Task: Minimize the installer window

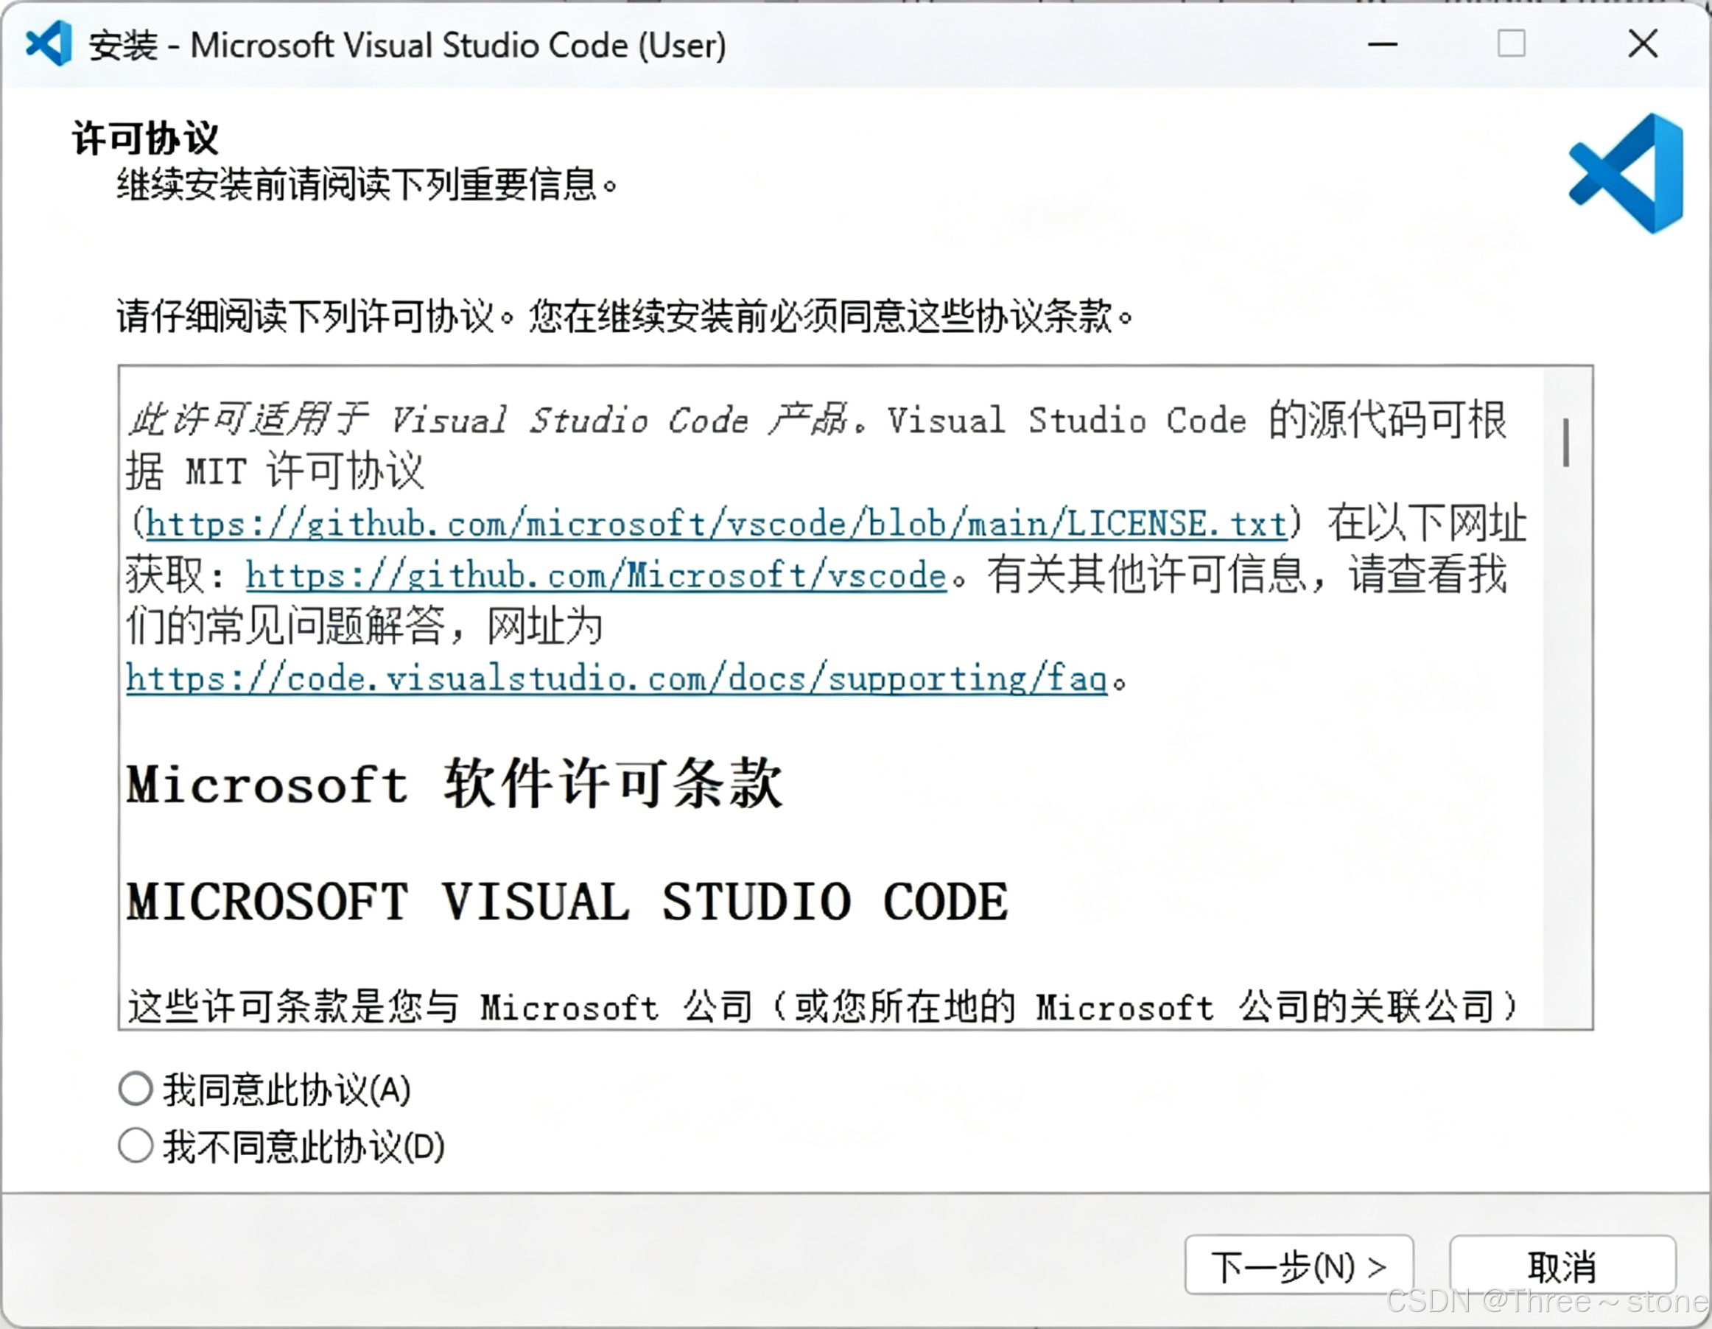Action: pos(1383,44)
